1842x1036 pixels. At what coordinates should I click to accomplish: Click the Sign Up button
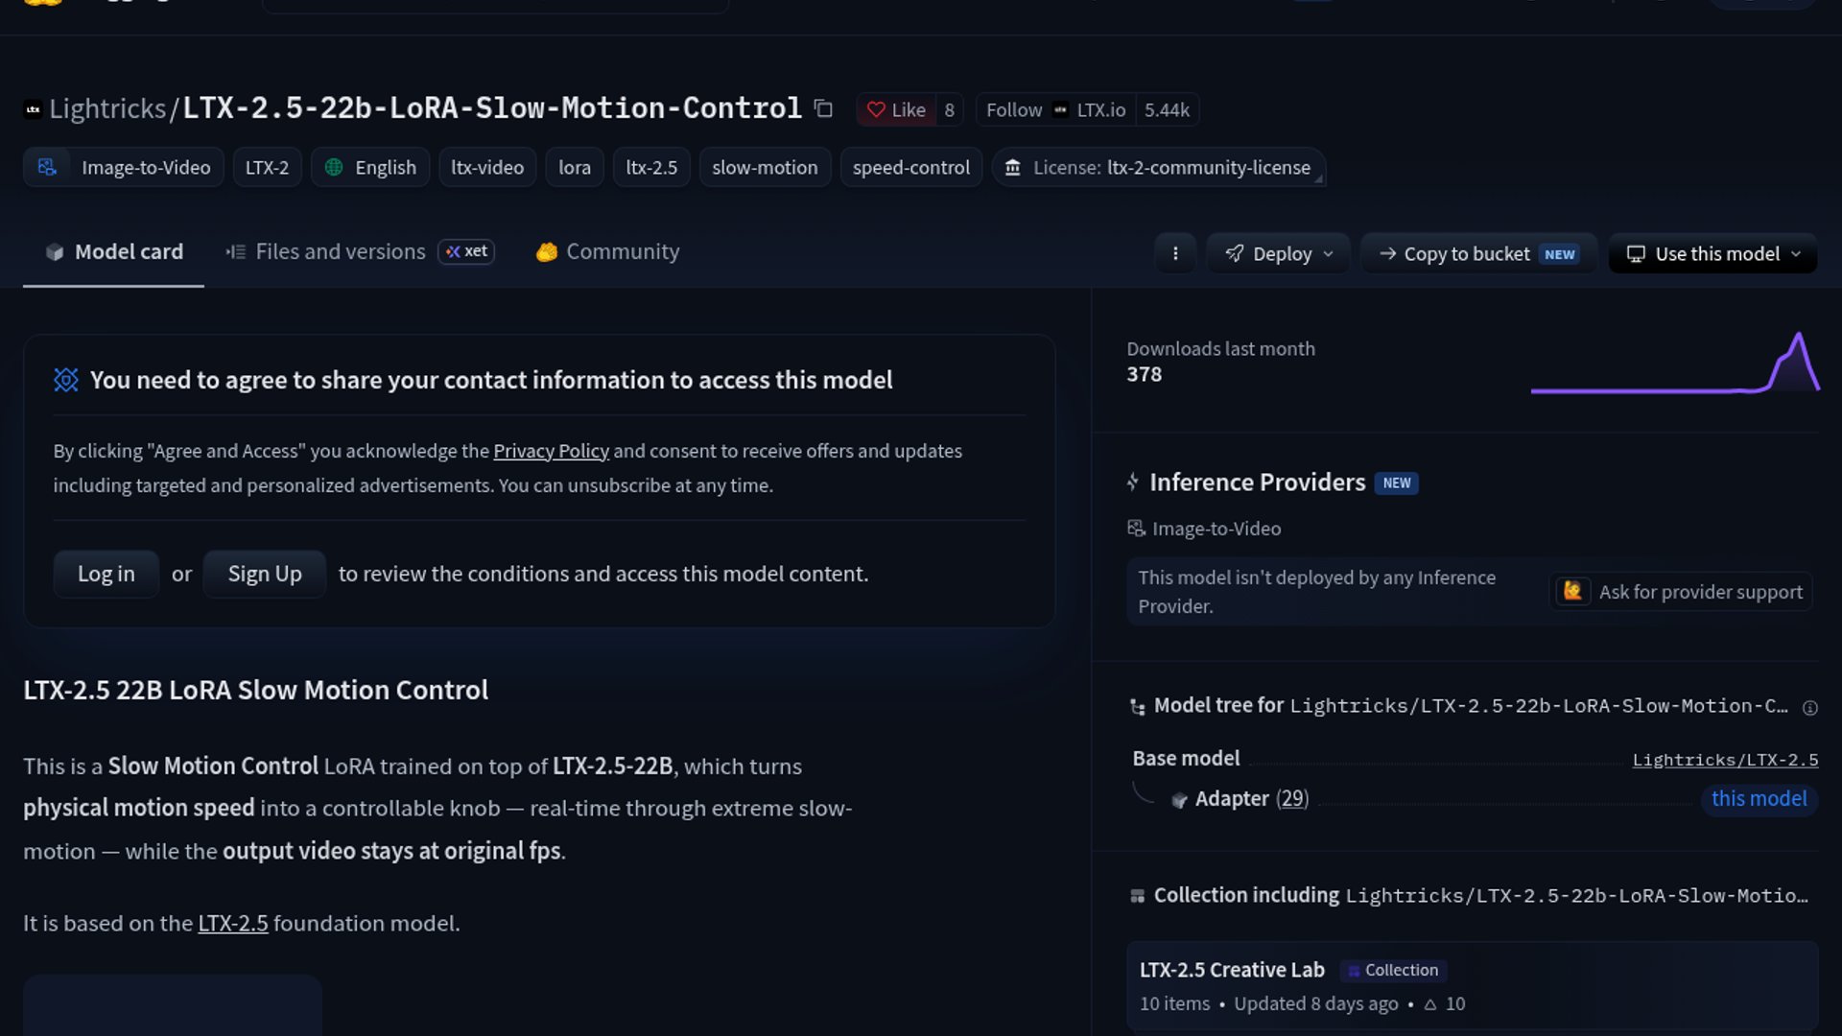click(x=265, y=574)
